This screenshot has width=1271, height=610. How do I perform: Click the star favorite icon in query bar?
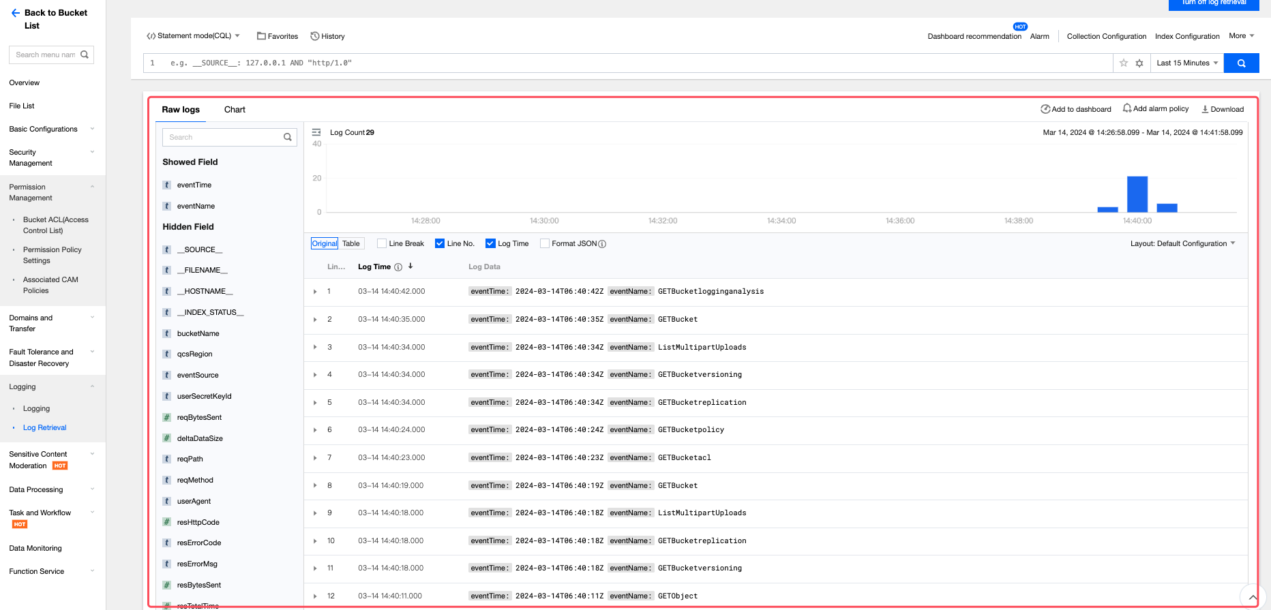[x=1124, y=63]
